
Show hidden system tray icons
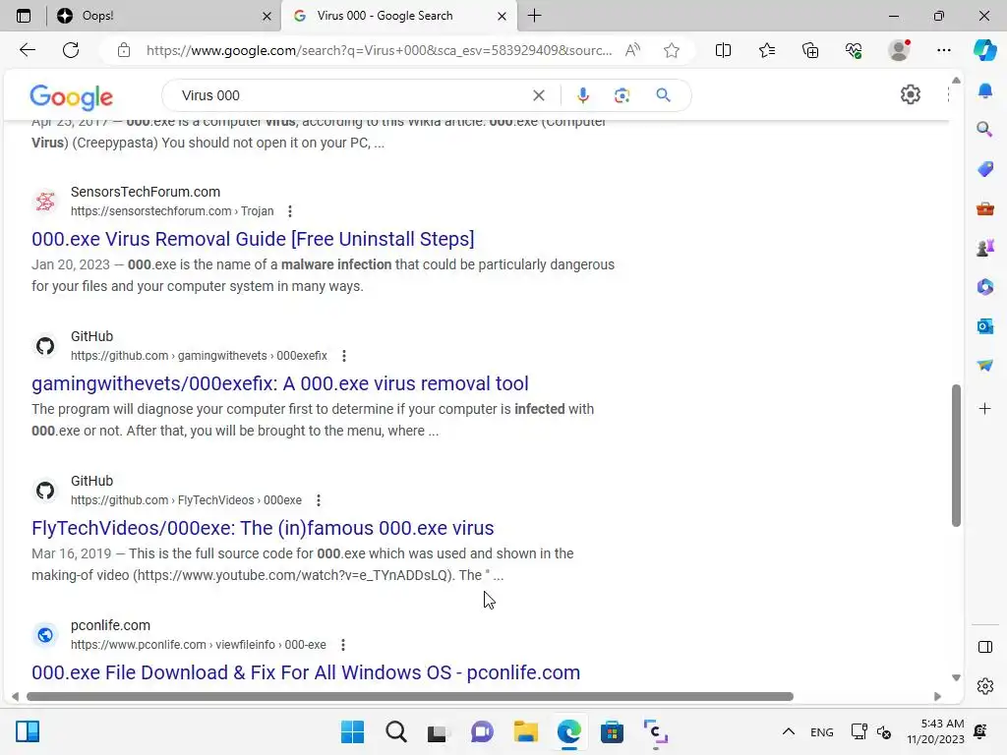(789, 731)
